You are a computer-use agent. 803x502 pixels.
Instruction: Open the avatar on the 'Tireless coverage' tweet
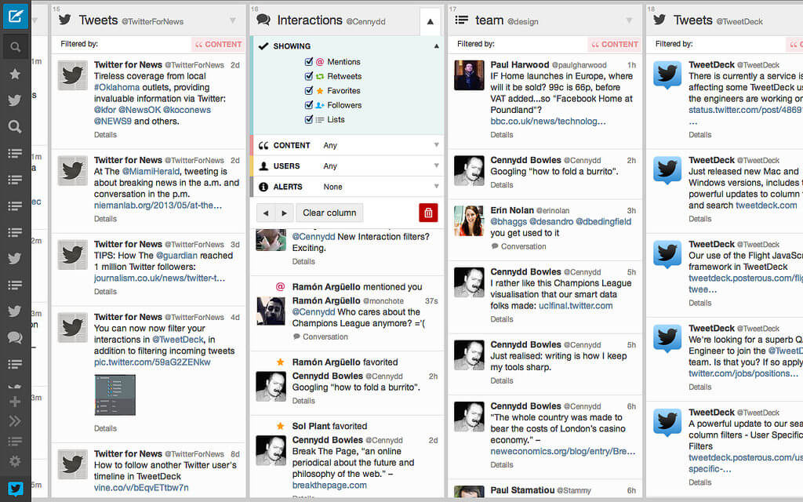(72, 75)
